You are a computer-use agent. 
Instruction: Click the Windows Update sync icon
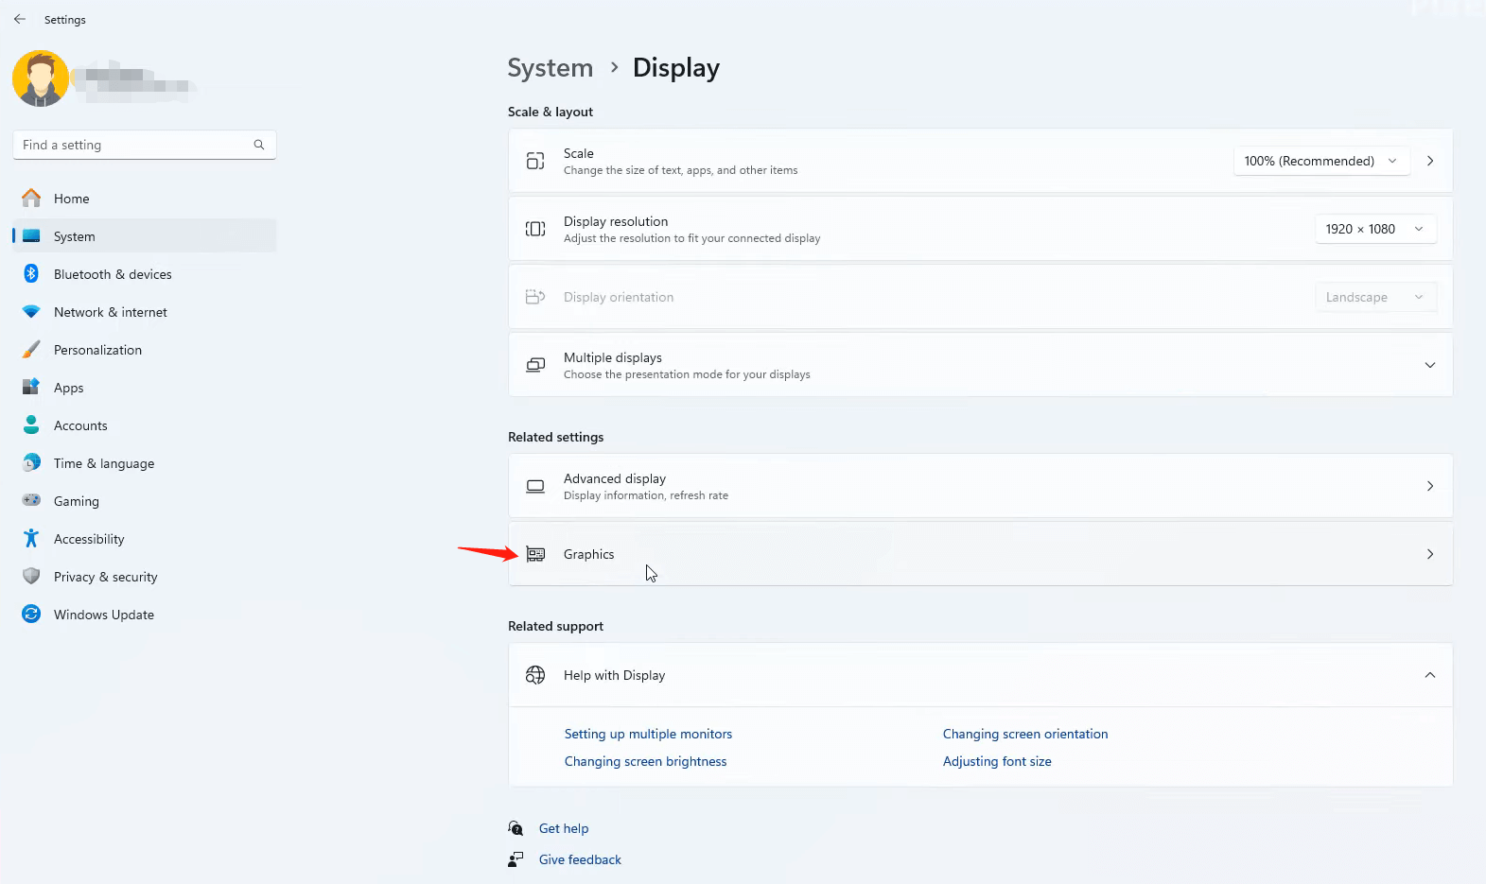point(31,615)
